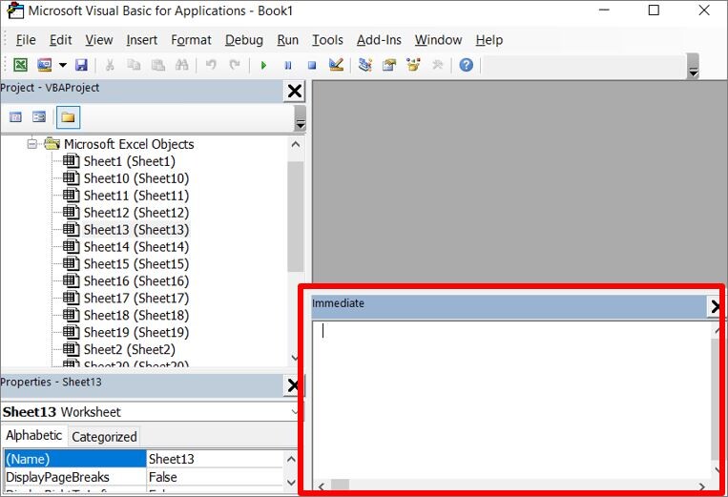The image size is (728, 497).
Task: Select Sheet1 (Sheet1) in project tree
Action: pyautogui.click(x=130, y=161)
